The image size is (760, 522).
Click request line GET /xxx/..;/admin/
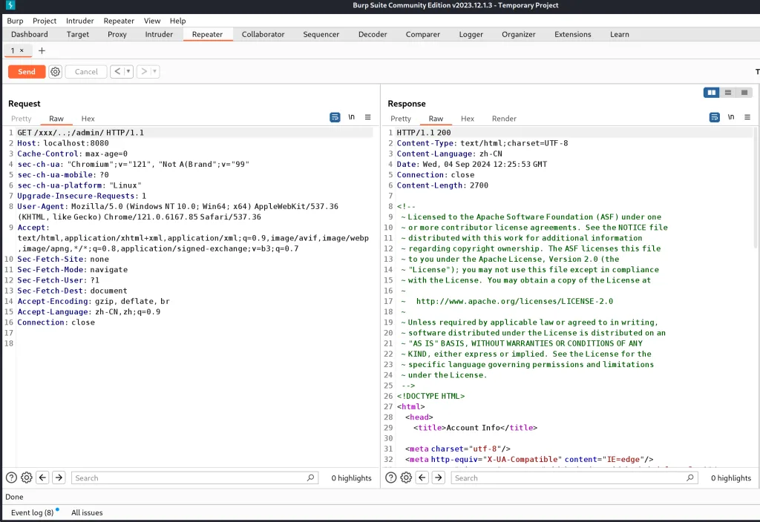tap(80, 132)
